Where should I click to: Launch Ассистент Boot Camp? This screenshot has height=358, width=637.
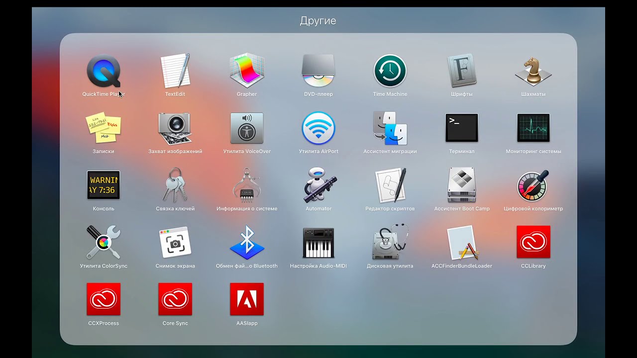pyautogui.click(x=462, y=185)
